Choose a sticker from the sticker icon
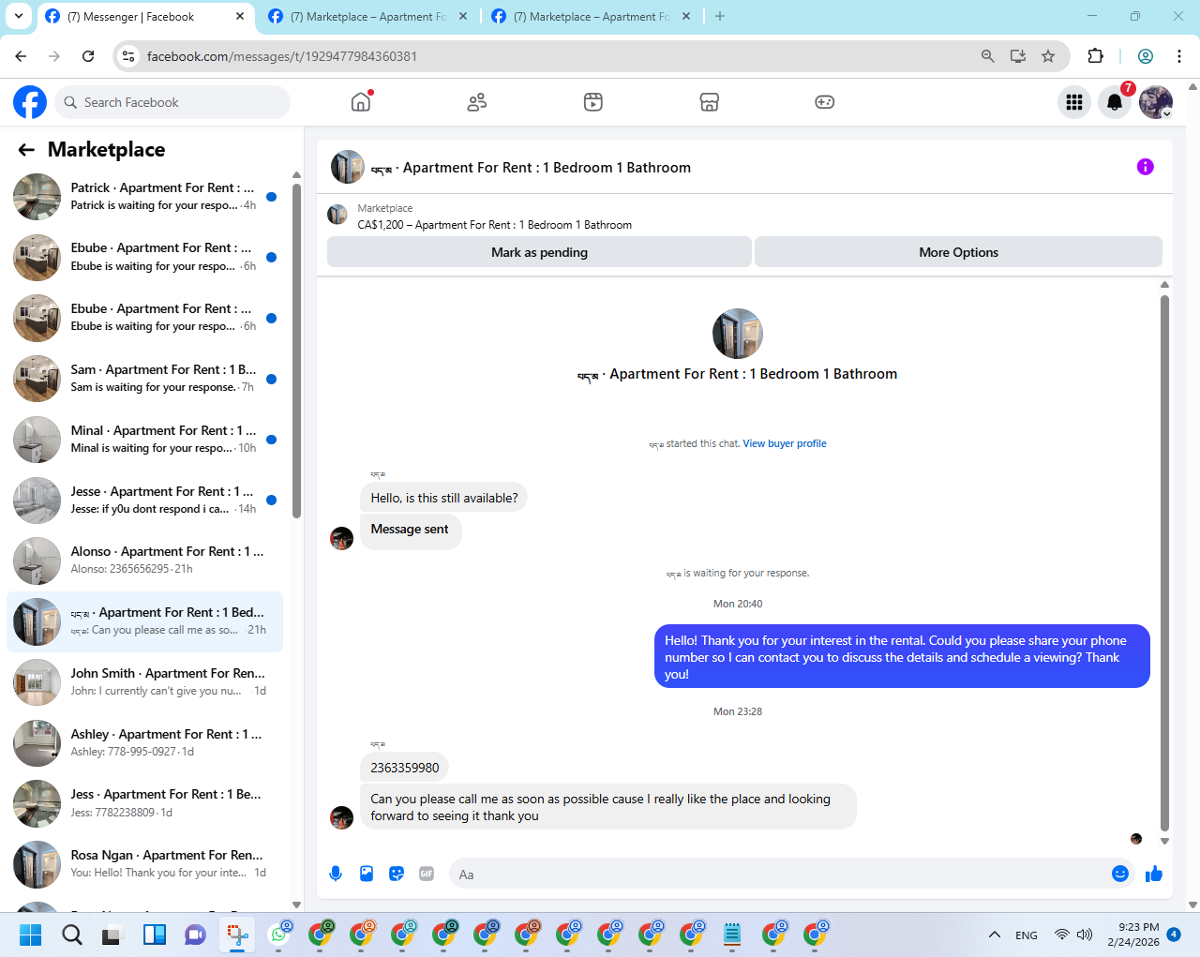 (x=397, y=874)
